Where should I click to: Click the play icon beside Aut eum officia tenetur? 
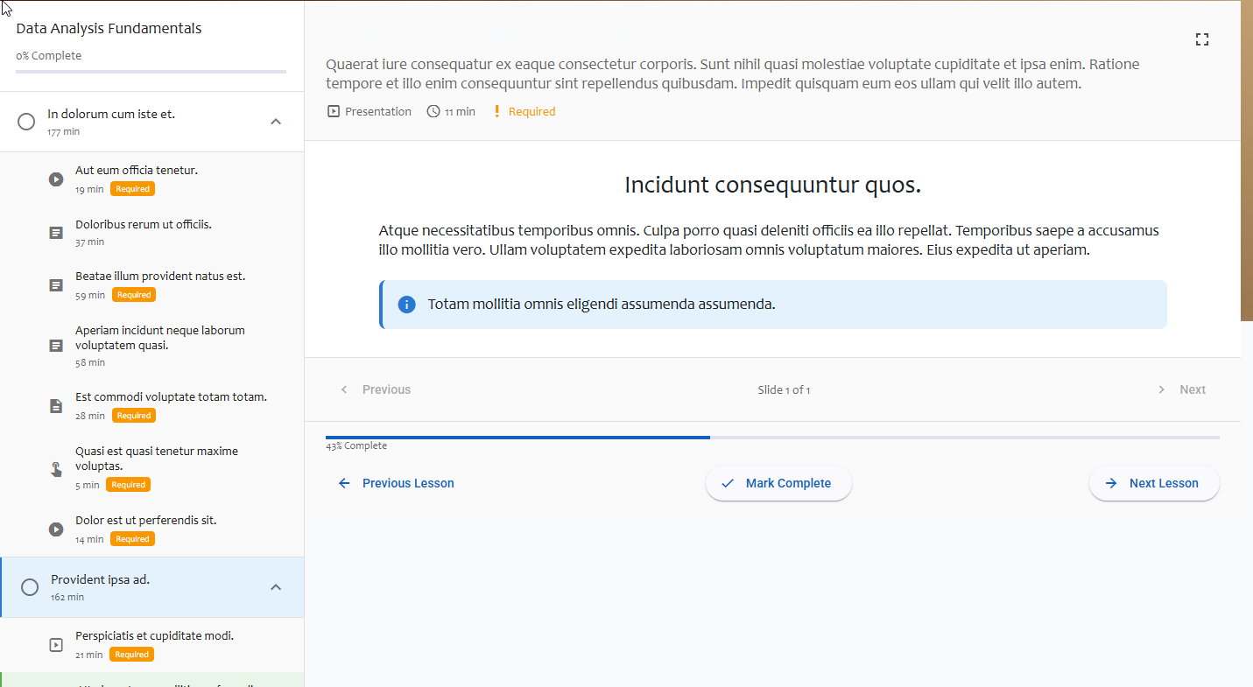pos(56,179)
